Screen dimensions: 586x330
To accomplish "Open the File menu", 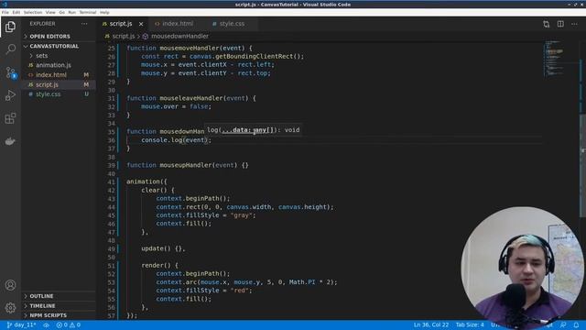I will (x=5, y=12).
